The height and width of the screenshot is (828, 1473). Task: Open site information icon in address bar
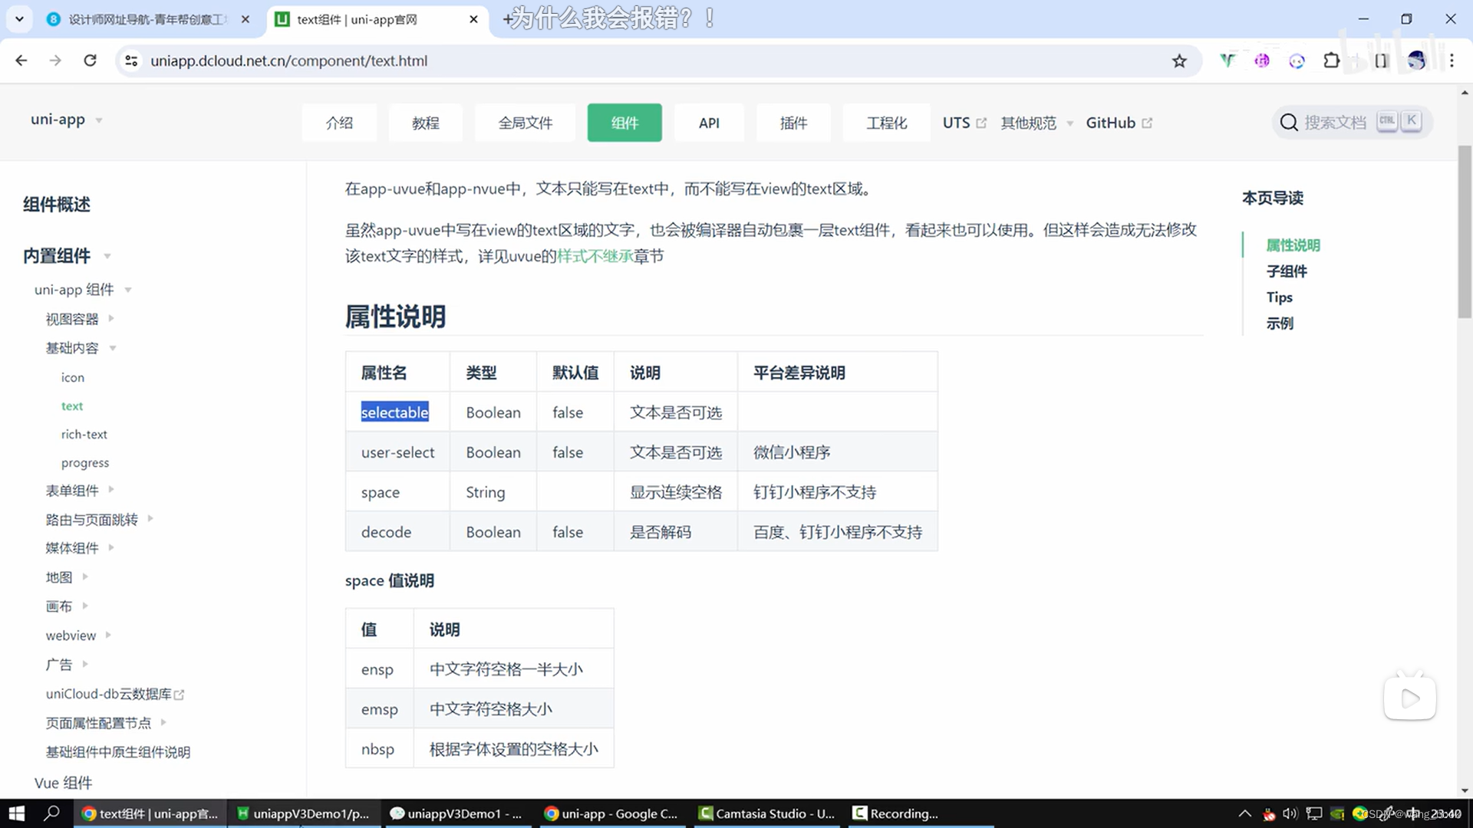pyautogui.click(x=131, y=61)
